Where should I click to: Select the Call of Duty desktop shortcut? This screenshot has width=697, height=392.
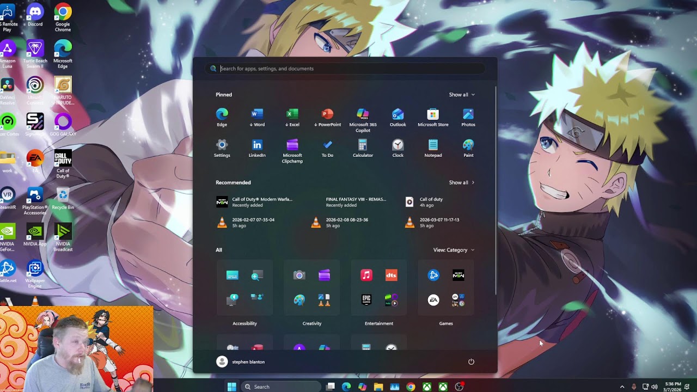[x=63, y=164]
